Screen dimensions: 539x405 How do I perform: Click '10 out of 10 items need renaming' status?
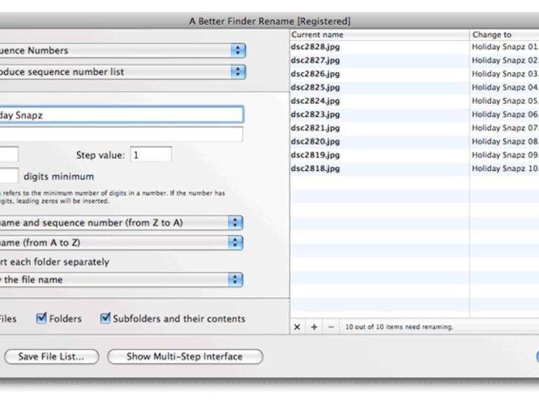pyautogui.click(x=399, y=327)
